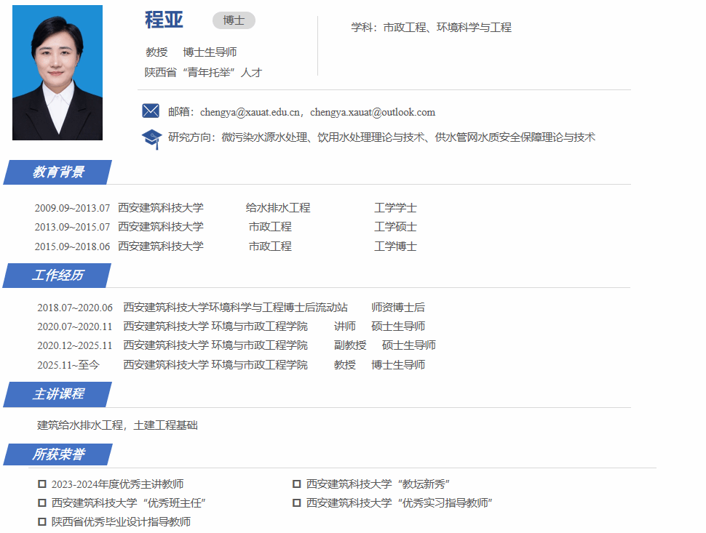Click square bullet beside 陕西省优秀毕业设计指导教师
706x533 pixels.
[42, 522]
